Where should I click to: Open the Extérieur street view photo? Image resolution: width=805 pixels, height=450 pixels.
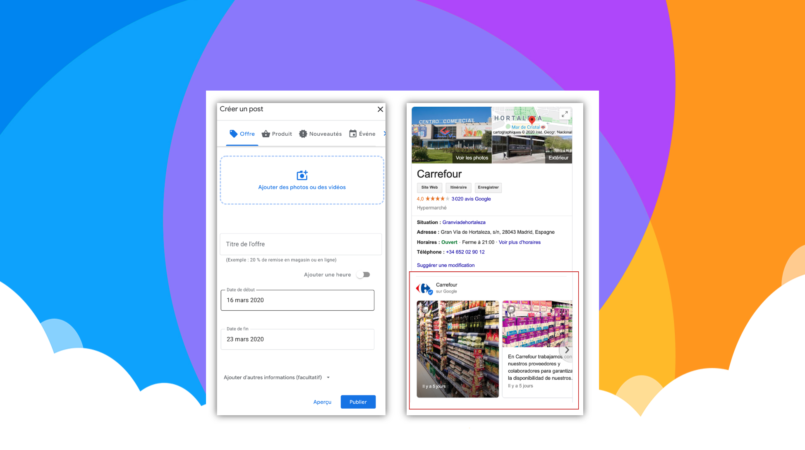pos(532,149)
